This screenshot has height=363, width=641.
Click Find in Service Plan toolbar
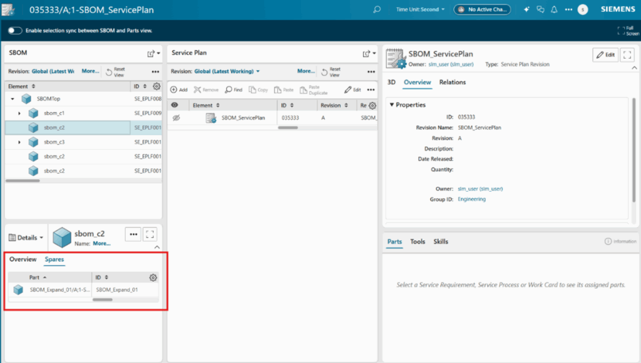tap(233, 90)
